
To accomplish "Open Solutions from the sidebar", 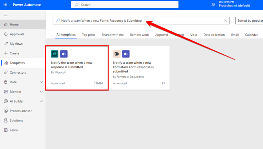I will click(23, 120).
